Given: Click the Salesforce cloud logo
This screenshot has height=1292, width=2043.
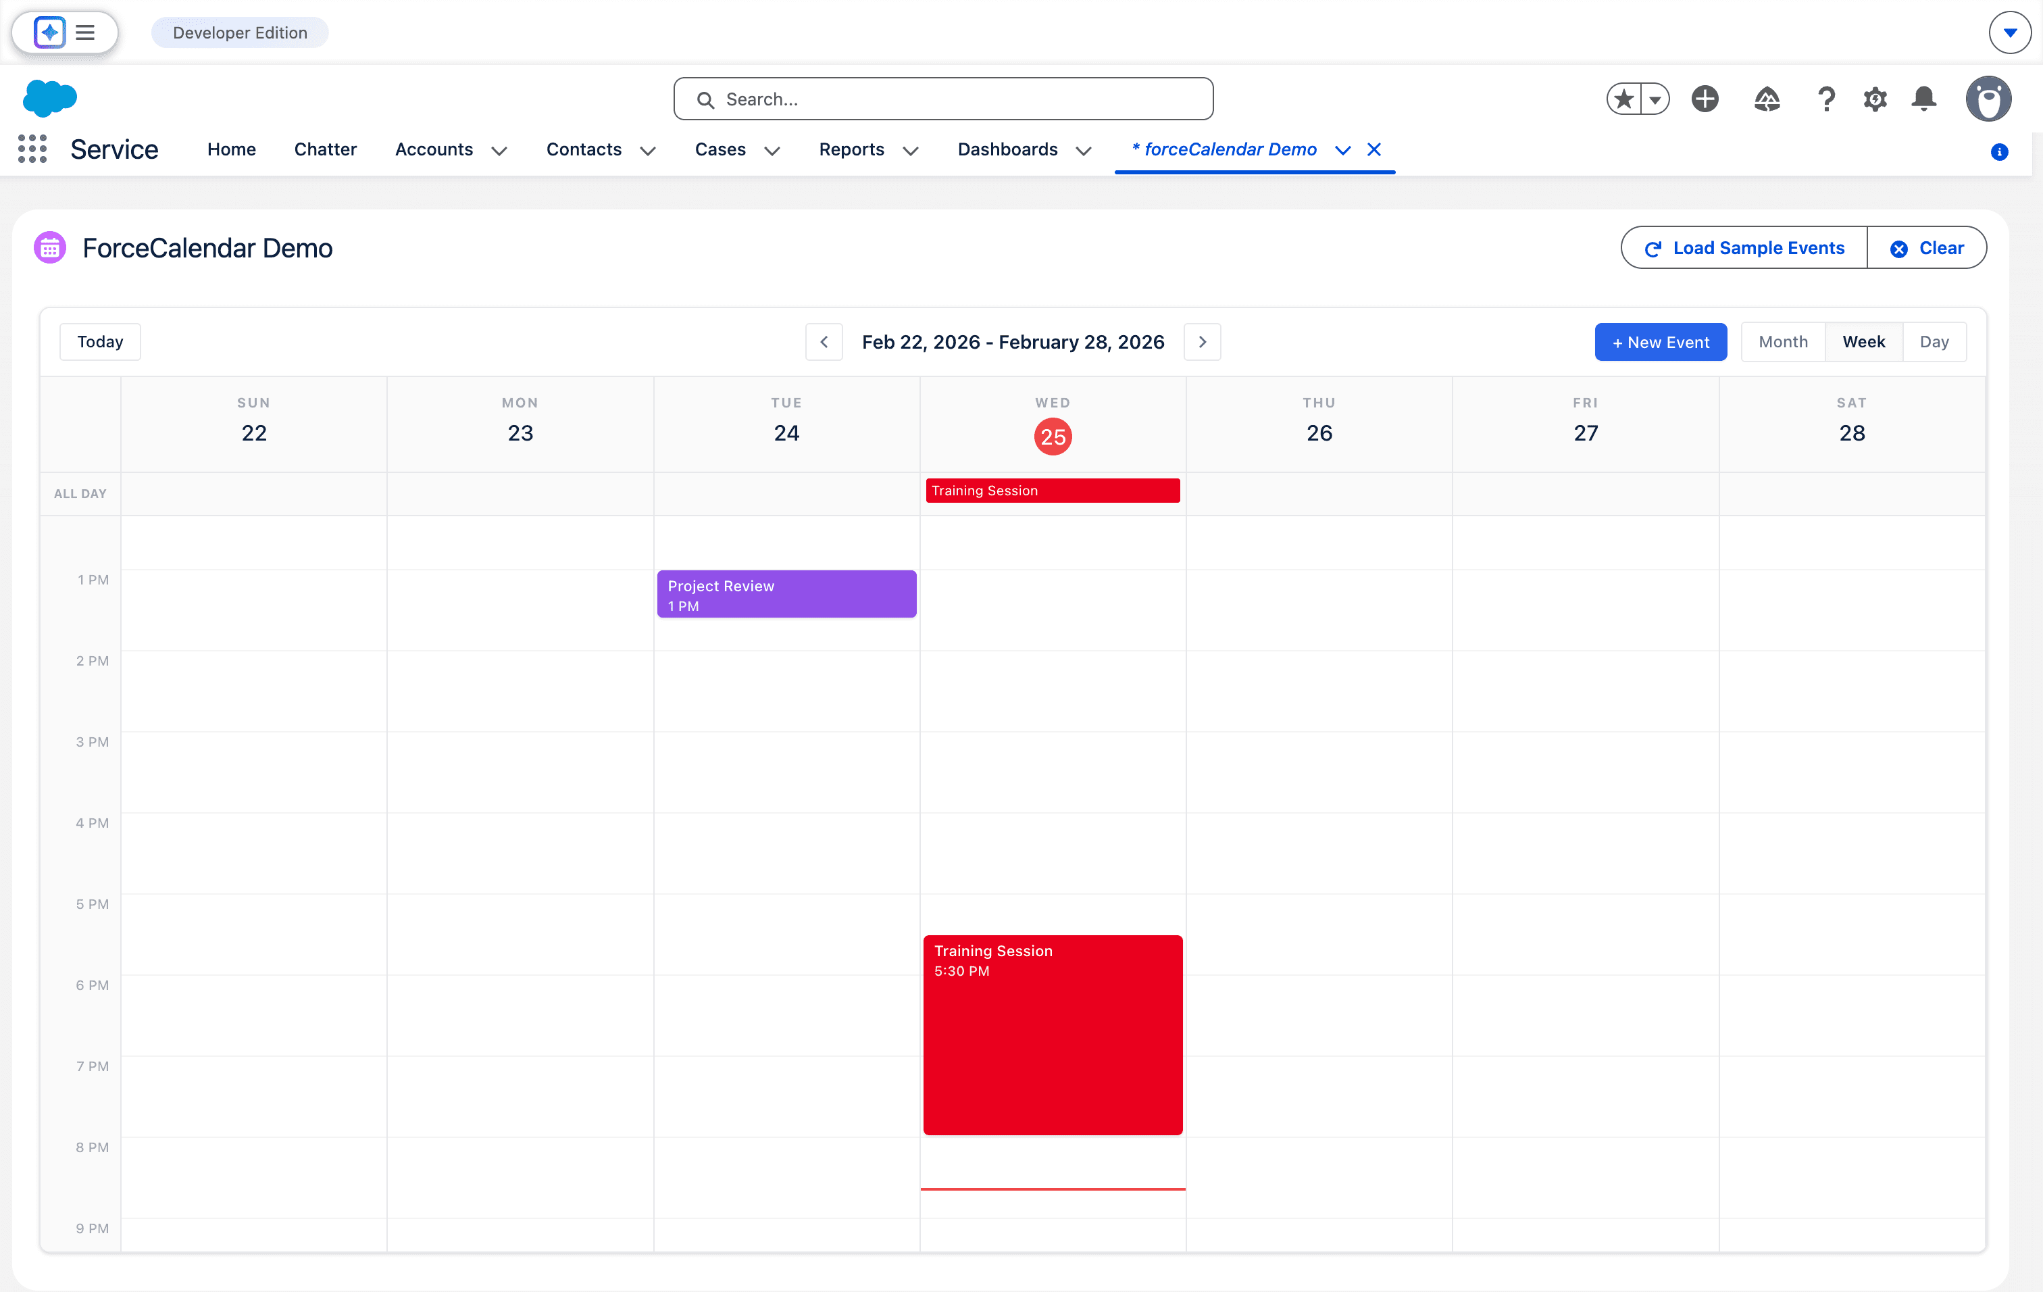Looking at the screenshot, I should click(x=50, y=97).
